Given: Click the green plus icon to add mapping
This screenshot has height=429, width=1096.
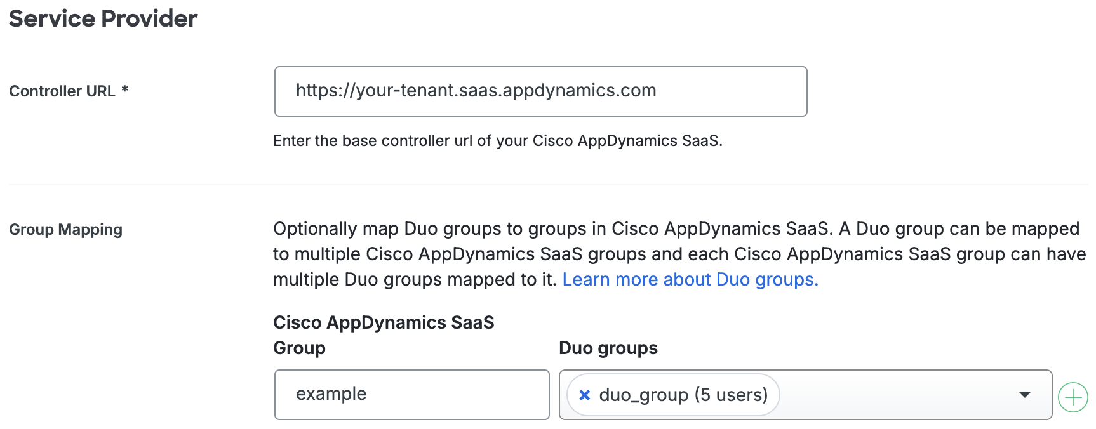Looking at the screenshot, I should point(1073,397).
